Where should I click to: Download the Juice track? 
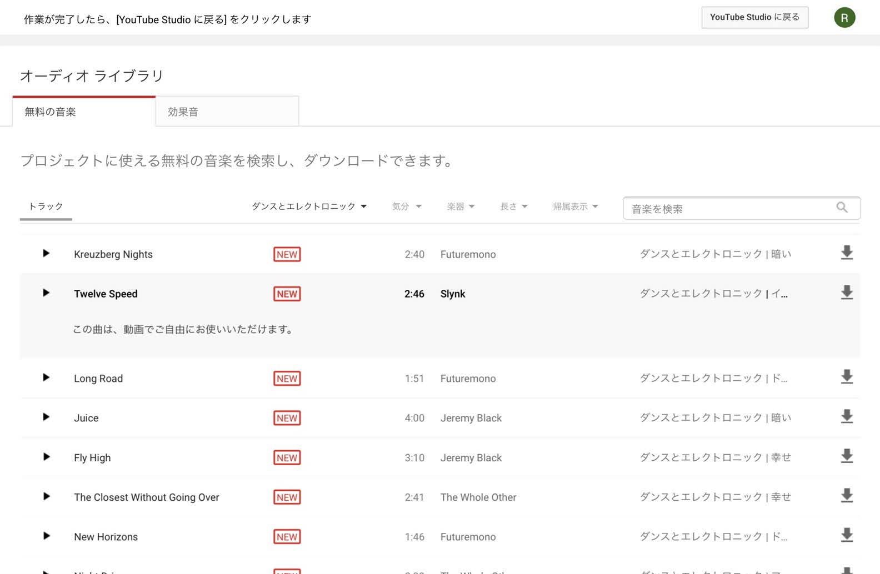click(846, 417)
